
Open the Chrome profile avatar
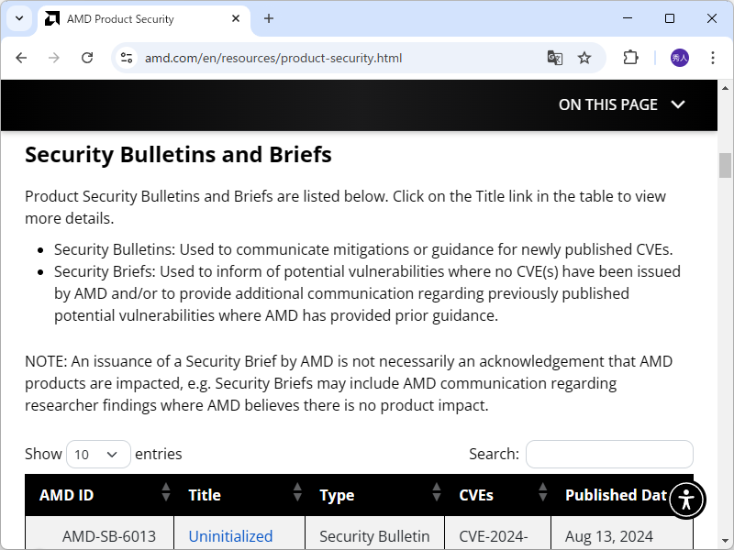click(x=680, y=58)
